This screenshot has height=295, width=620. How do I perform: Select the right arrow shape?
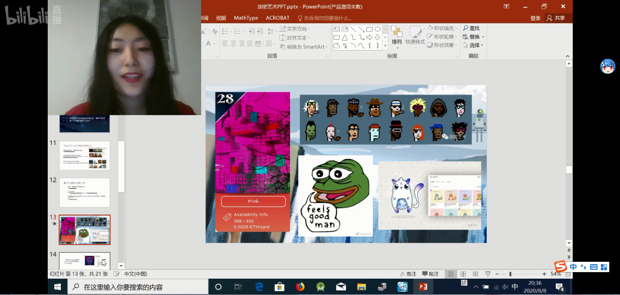(369, 37)
